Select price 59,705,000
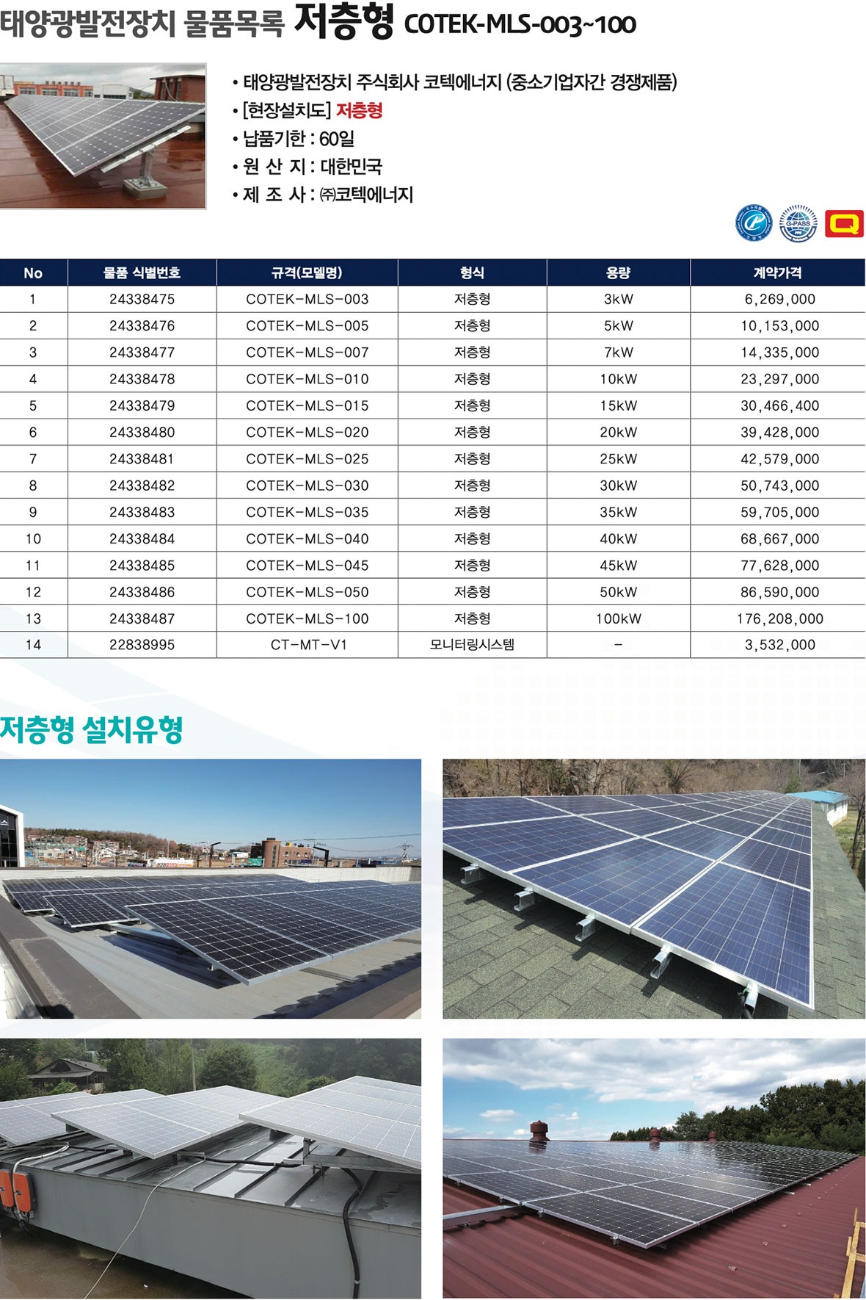Image resolution: width=866 pixels, height=1300 pixels. pyautogui.click(x=780, y=512)
